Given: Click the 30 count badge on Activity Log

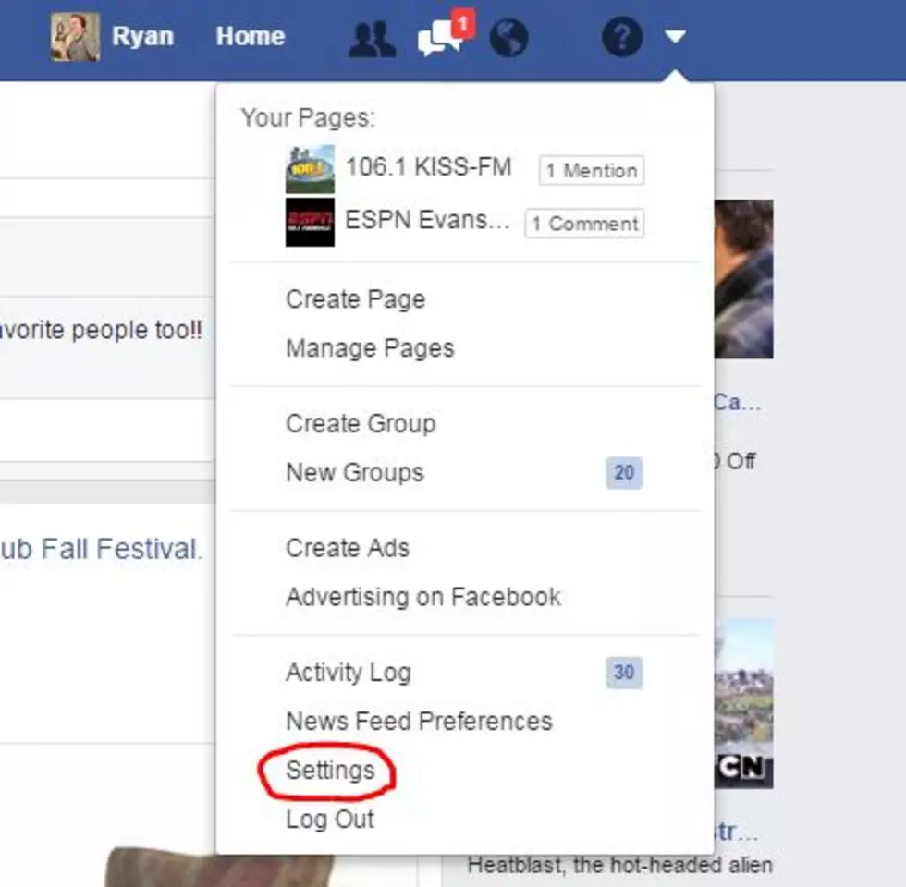Looking at the screenshot, I should point(624,673).
